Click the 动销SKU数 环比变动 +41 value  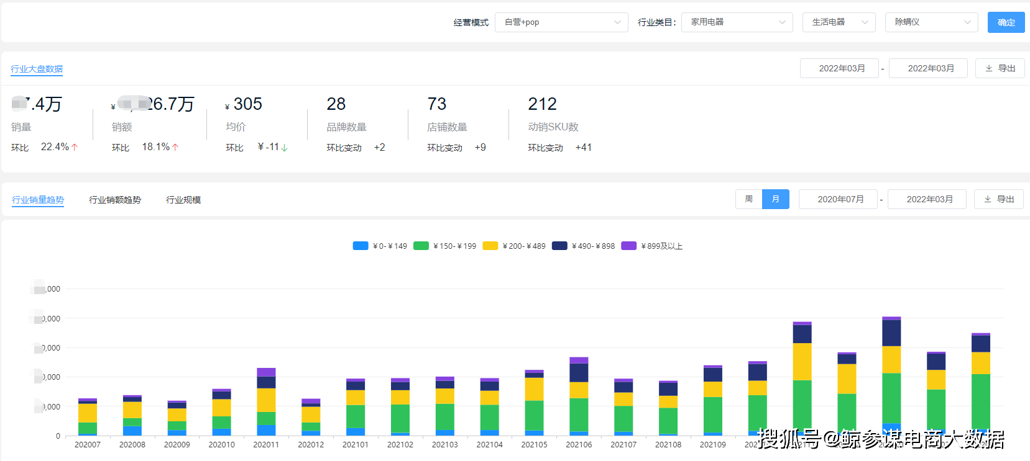584,148
